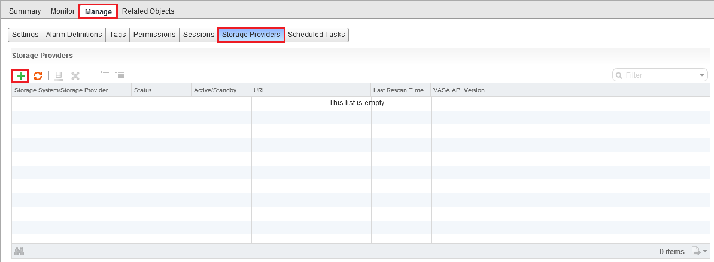Show the Tags section
Image resolution: width=714 pixels, height=262 pixels.
coord(117,35)
